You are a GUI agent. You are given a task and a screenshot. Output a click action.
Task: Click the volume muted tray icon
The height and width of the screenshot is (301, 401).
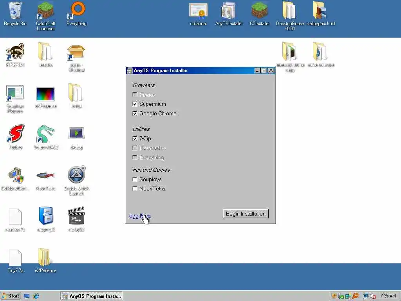[x=373, y=296]
